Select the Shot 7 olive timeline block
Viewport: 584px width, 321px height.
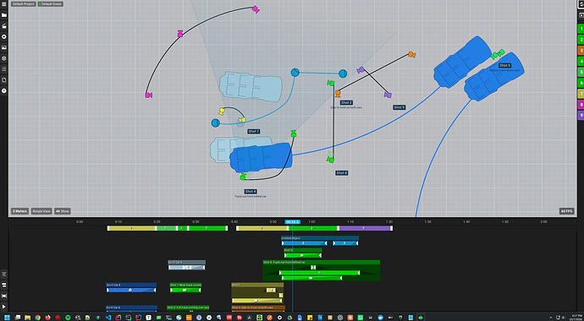(x=257, y=293)
